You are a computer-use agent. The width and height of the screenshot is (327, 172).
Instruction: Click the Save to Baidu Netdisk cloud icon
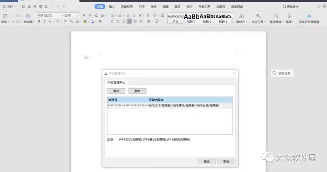[x=309, y=16]
